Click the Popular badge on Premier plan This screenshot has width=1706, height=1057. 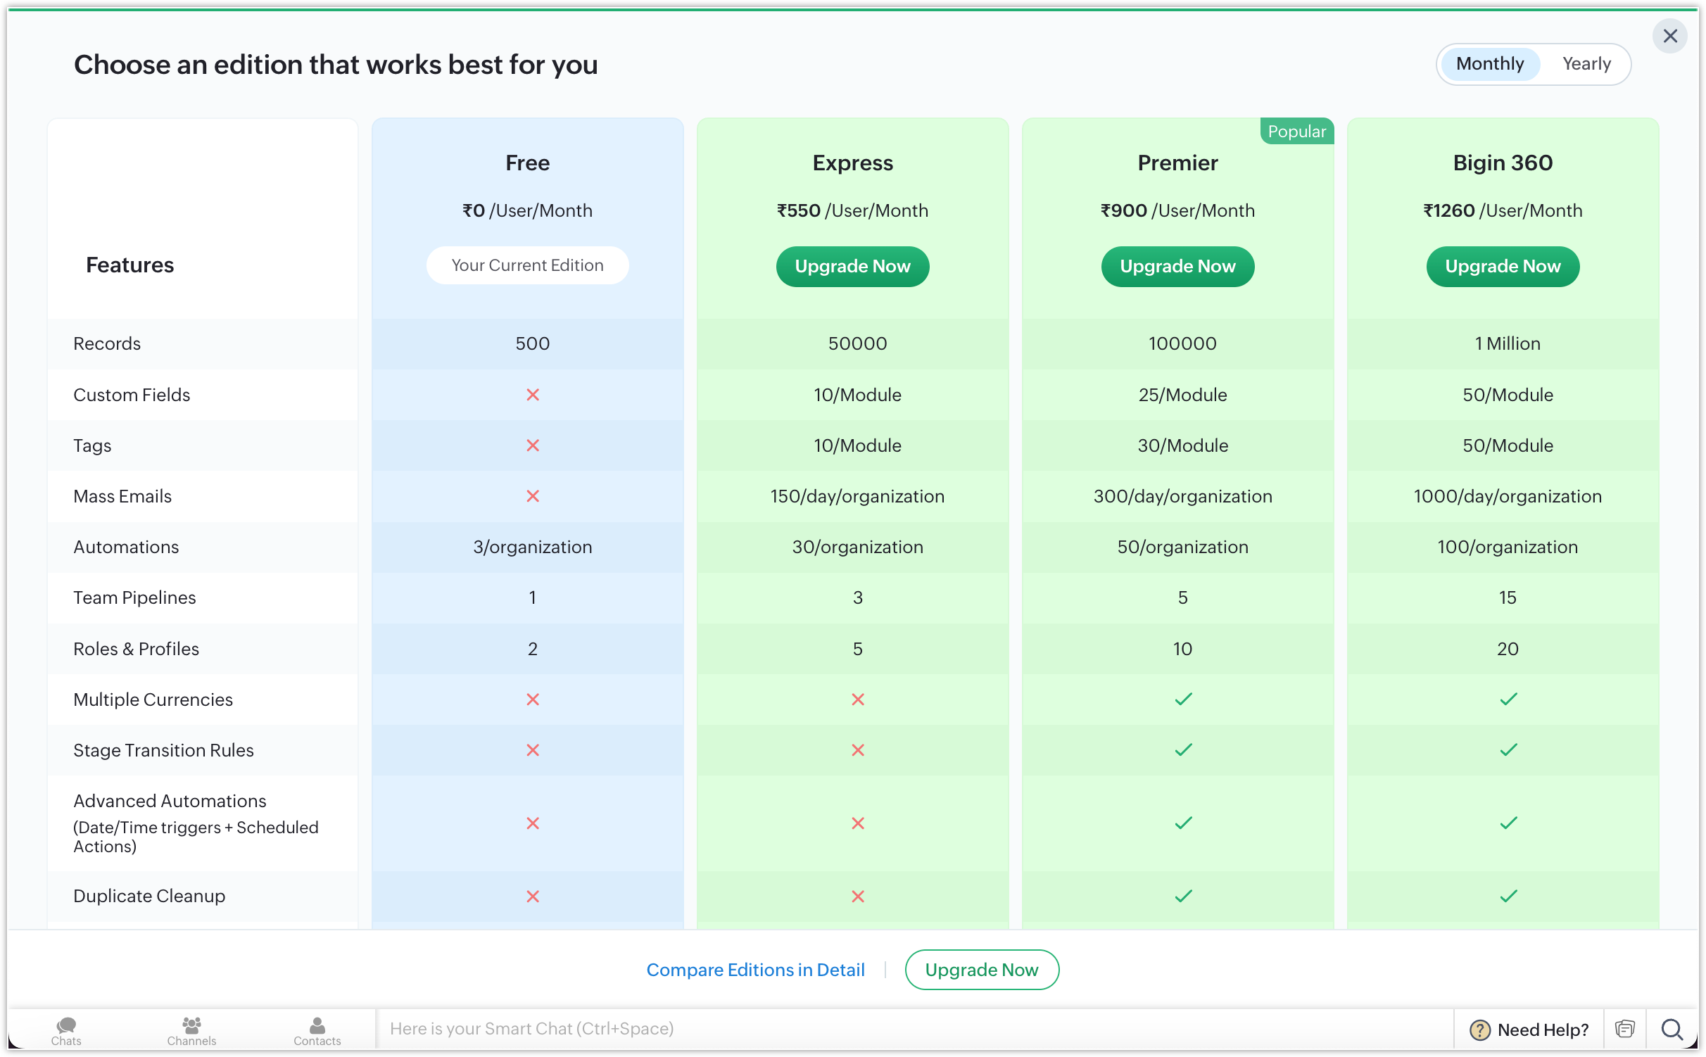pyautogui.click(x=1296, y=132)
